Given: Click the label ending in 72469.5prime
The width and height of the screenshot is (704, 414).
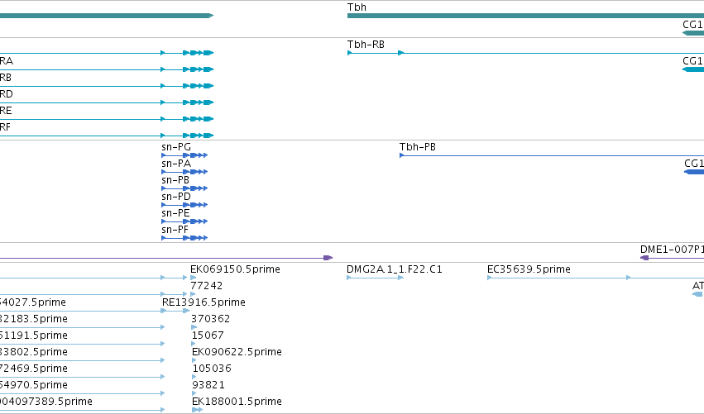Looking at the screenshot, I should pyautogui.click(x=34, y=369).
